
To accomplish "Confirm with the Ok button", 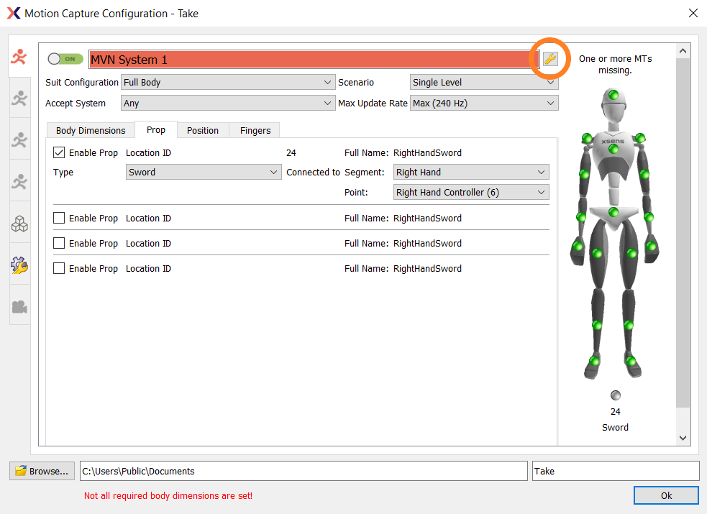I will [x=666, y=495].
